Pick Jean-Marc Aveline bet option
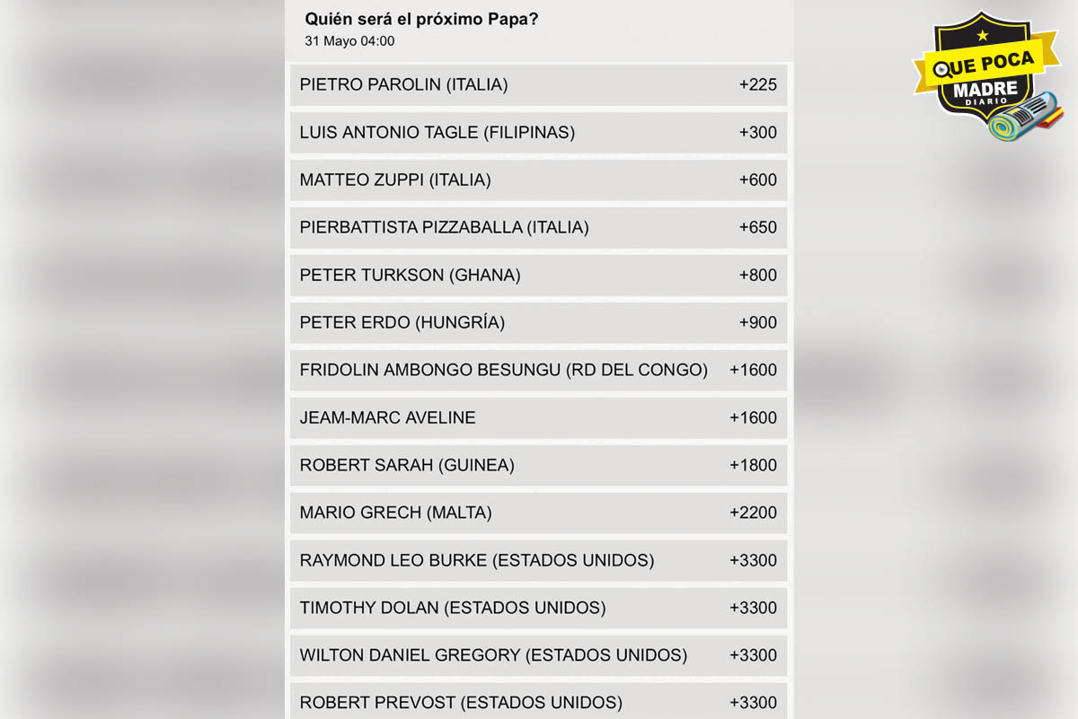This screenshot has height=719, width=1078. [x=538, y=418]
